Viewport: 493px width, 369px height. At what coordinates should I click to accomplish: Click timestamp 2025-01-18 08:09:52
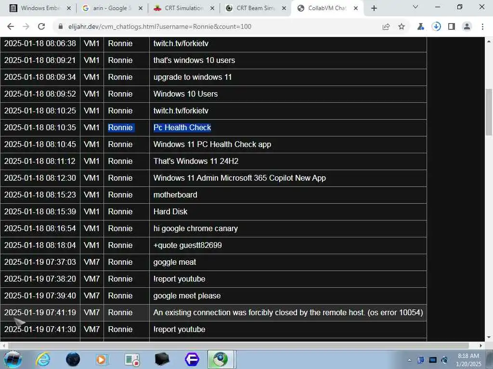point(40,94)
